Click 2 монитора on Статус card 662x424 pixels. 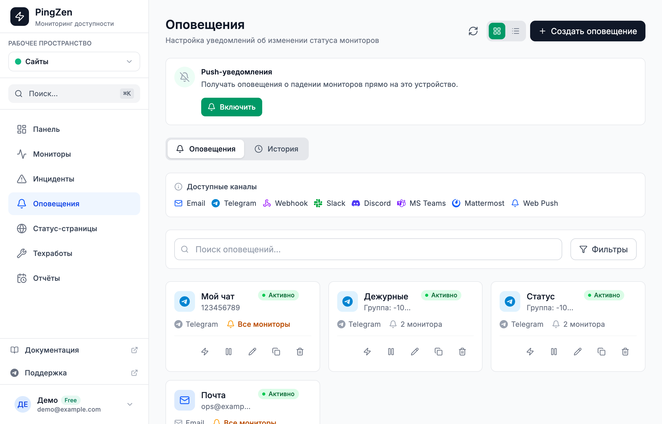click(x=578, y=324)
